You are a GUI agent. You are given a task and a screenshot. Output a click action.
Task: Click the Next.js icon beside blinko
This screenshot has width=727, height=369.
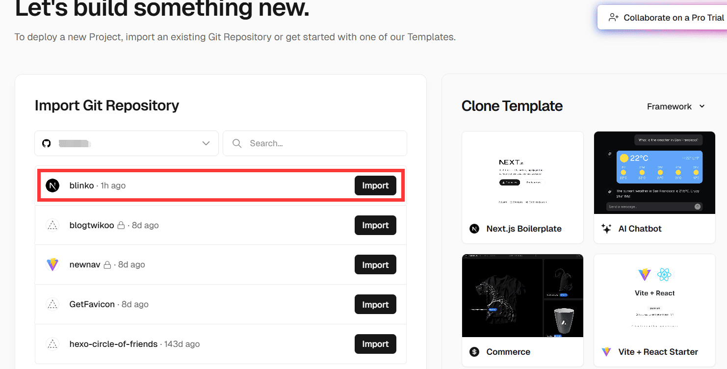pyautogui.click(x=52, y=185)
